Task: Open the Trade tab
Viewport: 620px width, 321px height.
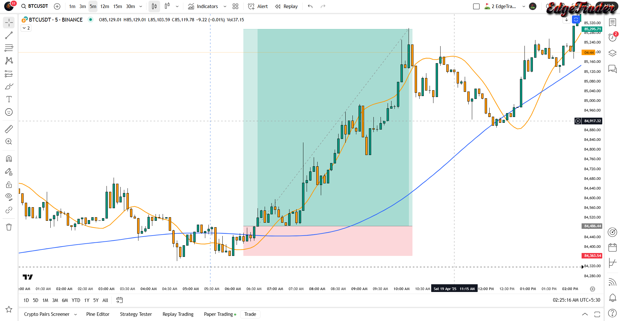Action: pyautogui.click(x=250, y=314)
